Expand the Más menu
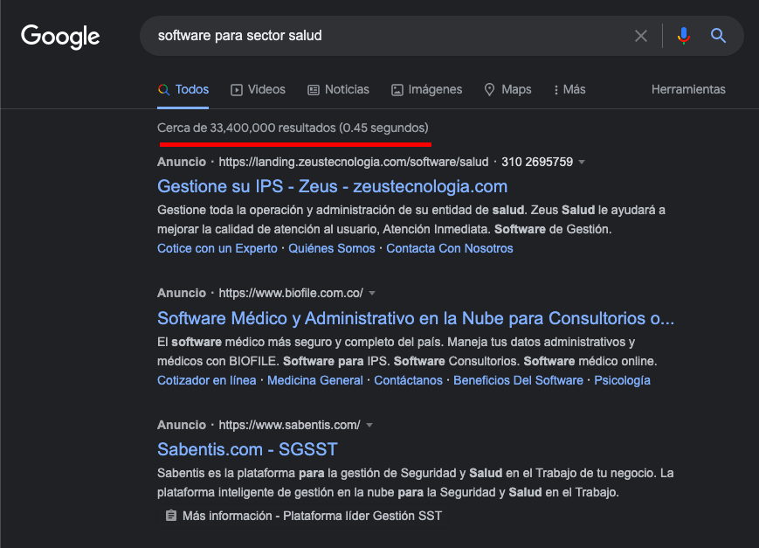Viewport: 759px width, 548px height. click(569, 90)
